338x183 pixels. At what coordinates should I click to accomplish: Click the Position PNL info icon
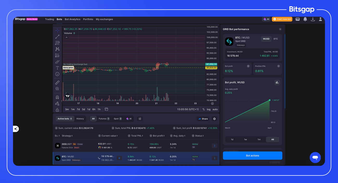click(x=278, y=66)
